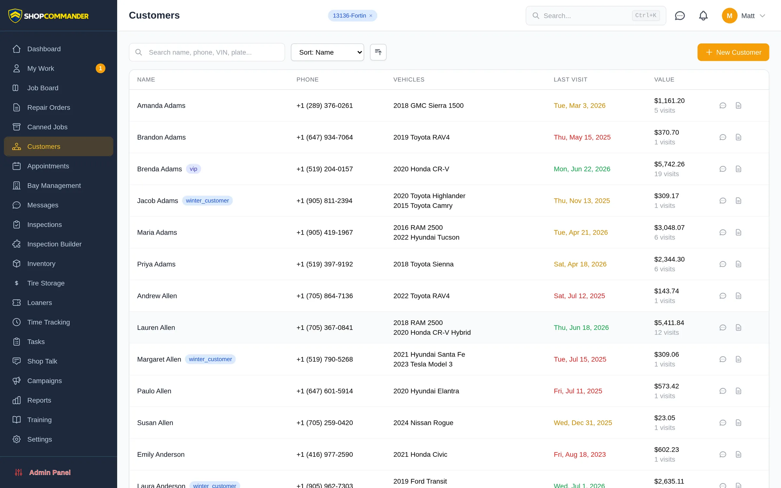Open Inventory
Screen dimensions: 781x488
coord(59,264)
